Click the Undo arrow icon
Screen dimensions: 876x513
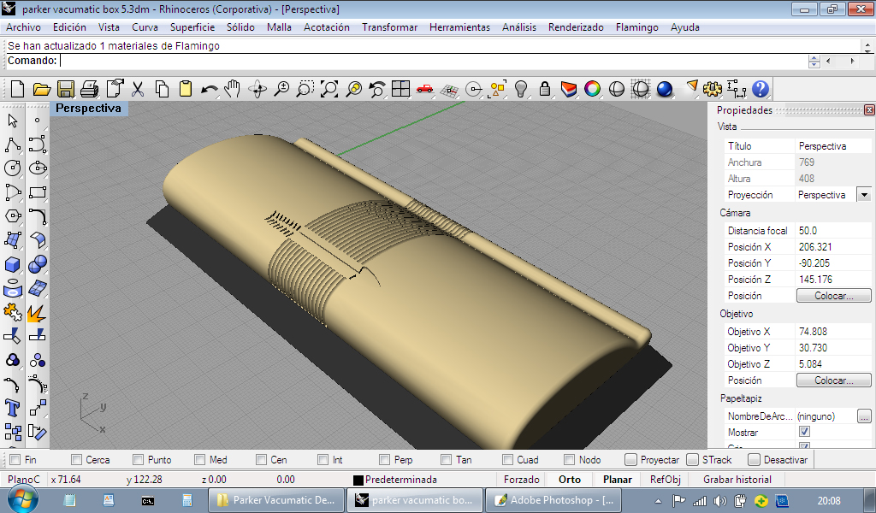[209, 89]
